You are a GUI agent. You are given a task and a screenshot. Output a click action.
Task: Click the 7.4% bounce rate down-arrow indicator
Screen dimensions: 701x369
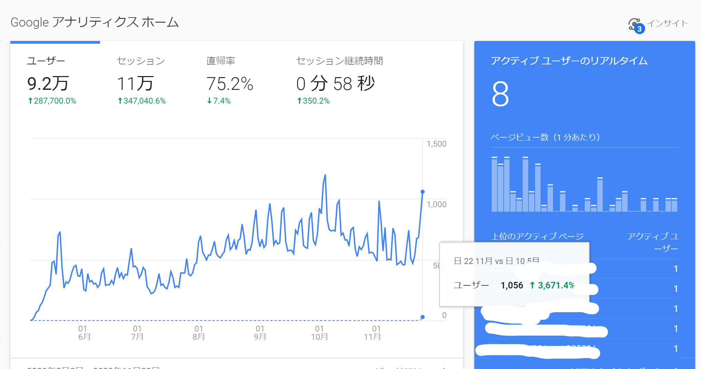[x=219, y=101]
